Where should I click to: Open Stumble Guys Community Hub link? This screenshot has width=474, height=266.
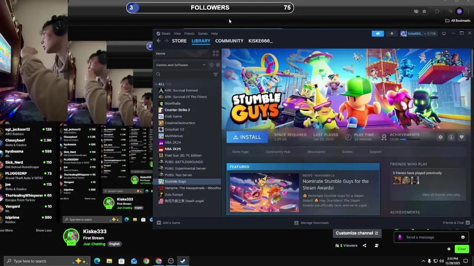point(278,152)
